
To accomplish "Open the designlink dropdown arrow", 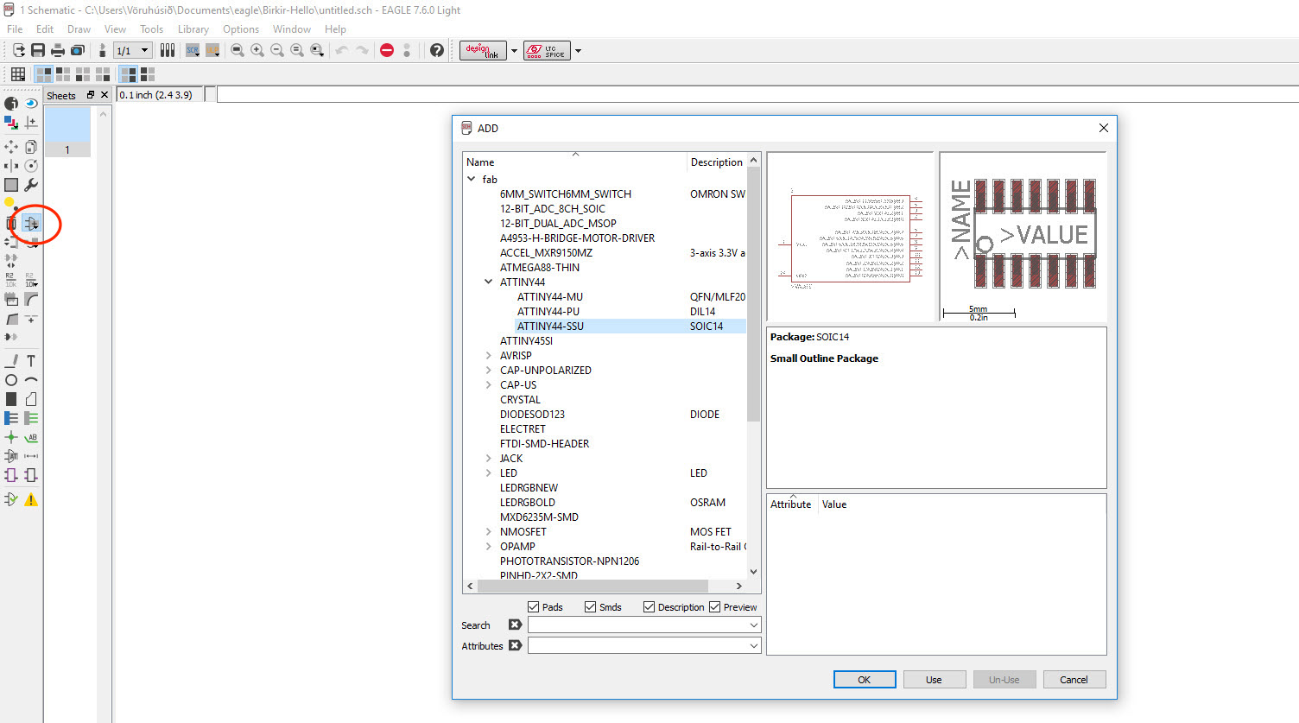I will pyautogui.click(x=514, y=50).
